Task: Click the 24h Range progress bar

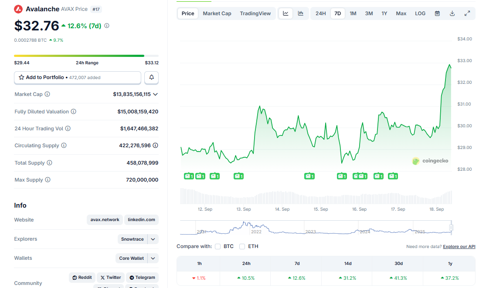Action: coord(86,56)
